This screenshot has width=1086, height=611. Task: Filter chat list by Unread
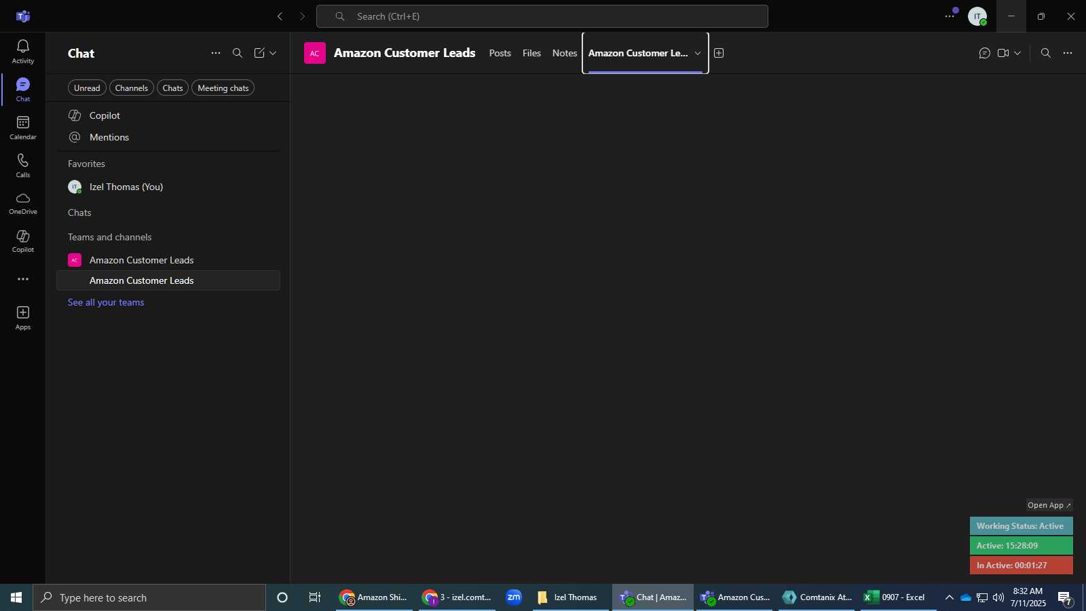(87, 88)
